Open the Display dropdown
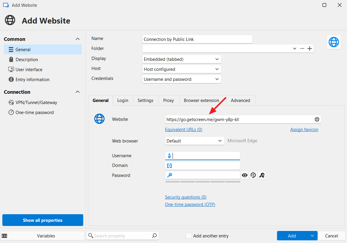This screenshot has width=347, height=243. click(182, 59)
